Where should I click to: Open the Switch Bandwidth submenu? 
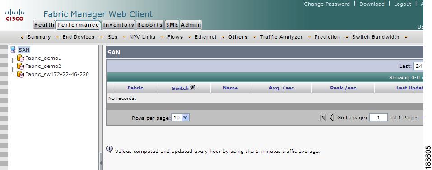375,37
